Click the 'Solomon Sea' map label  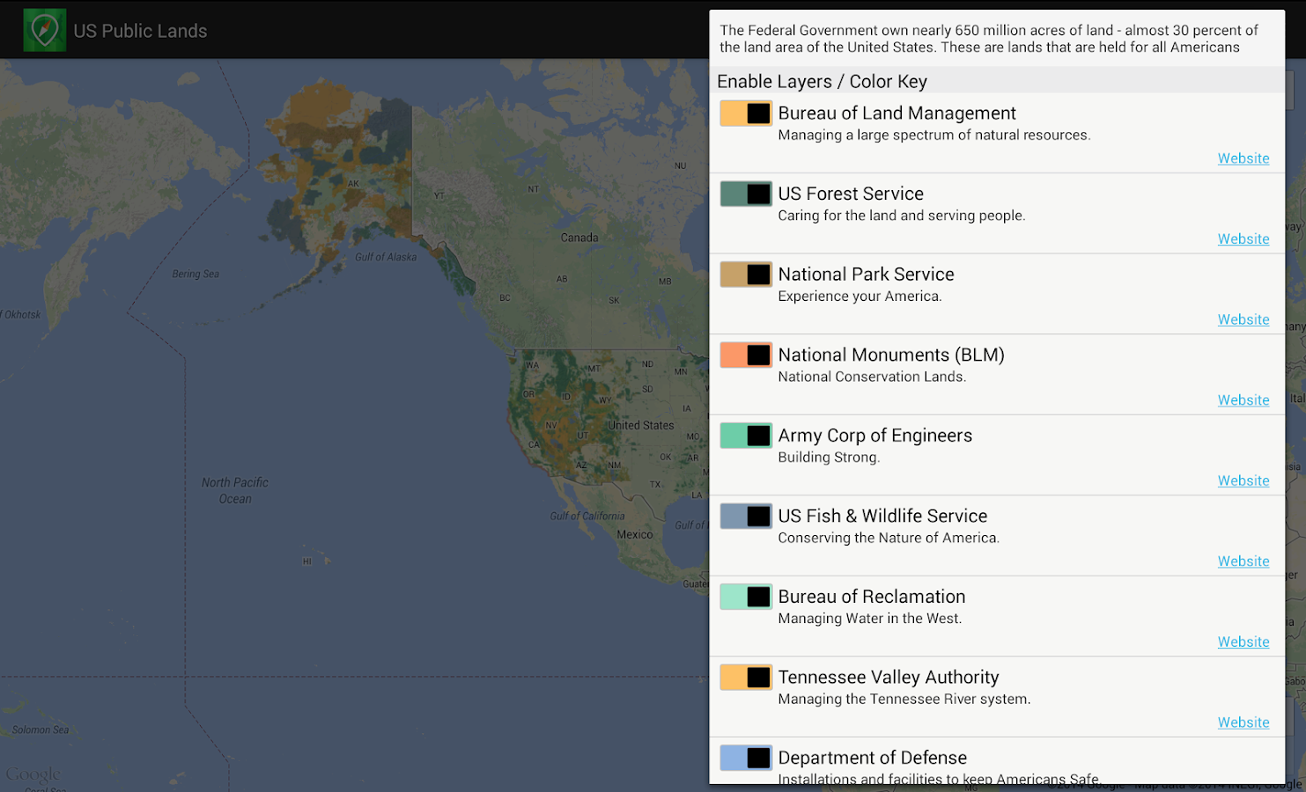tap(41, 730)
